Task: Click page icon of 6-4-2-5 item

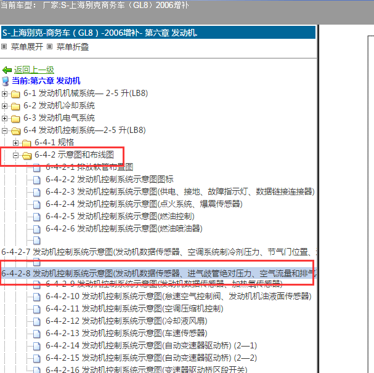Action: click(37, 217)
